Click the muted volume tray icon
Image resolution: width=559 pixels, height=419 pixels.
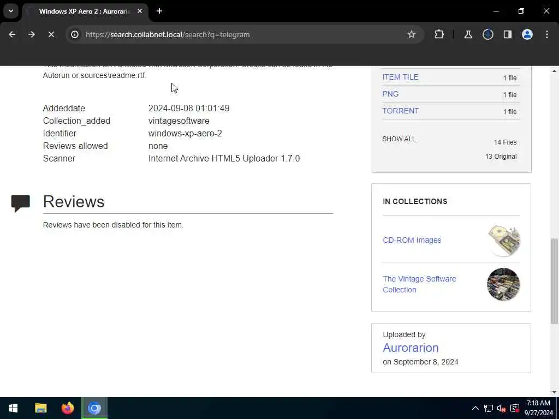[501, 408]
